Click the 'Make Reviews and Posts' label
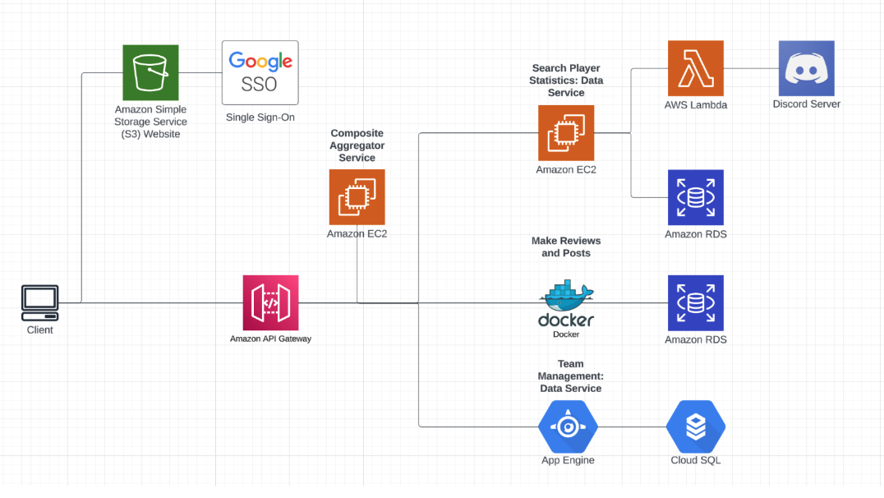Screen dimensions: 884x498 click(566, 247)
